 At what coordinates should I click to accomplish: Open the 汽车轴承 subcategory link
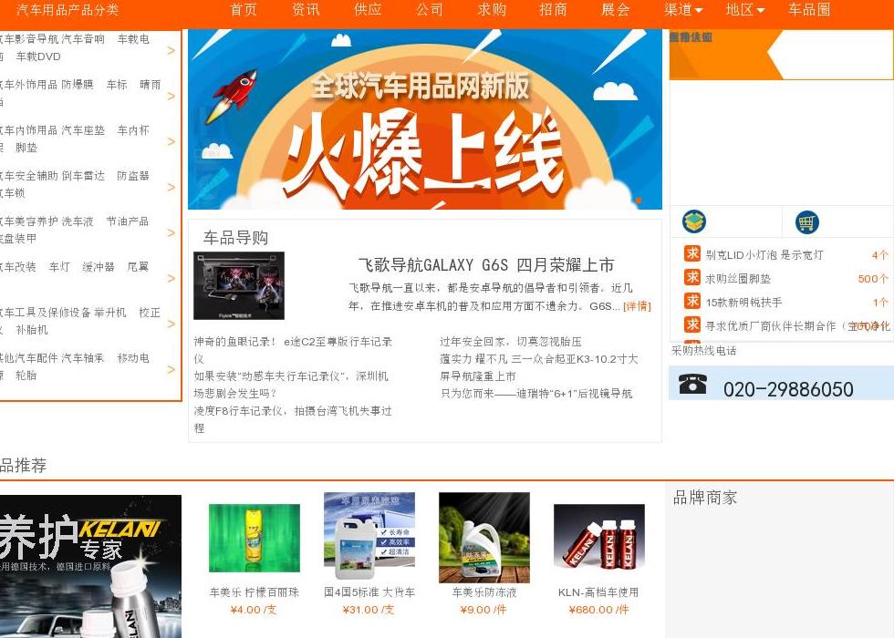pyautogui.click(x=83, y=357)
